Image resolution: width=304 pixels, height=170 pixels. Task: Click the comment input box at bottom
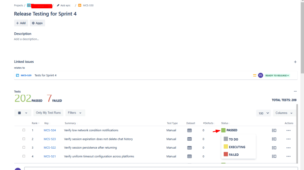click(161, 168)
